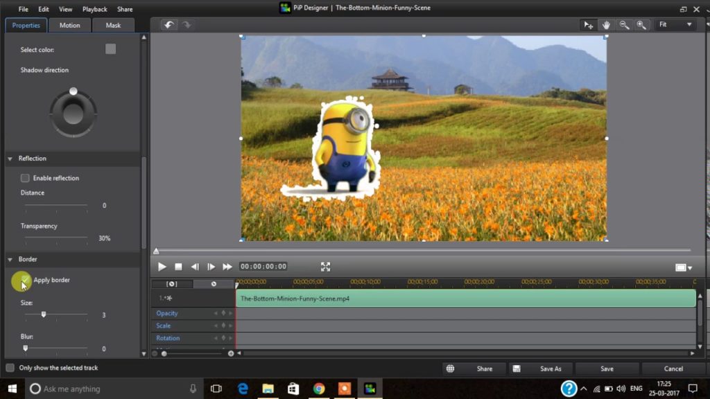Click the bracketed keyframe view icon above tracks
Image resolution: width=710 pixels, height=399 pixels.
point(172,283)
